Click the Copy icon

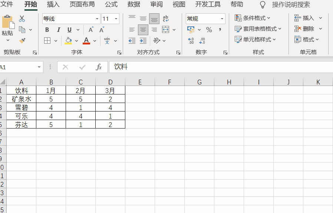tap(22, 30)
